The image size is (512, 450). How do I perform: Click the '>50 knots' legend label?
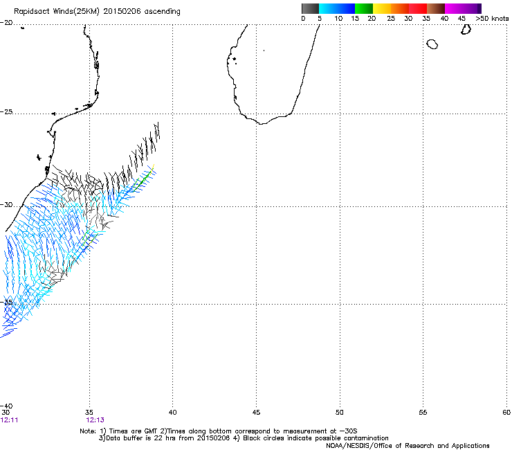[x=492, y=19]
